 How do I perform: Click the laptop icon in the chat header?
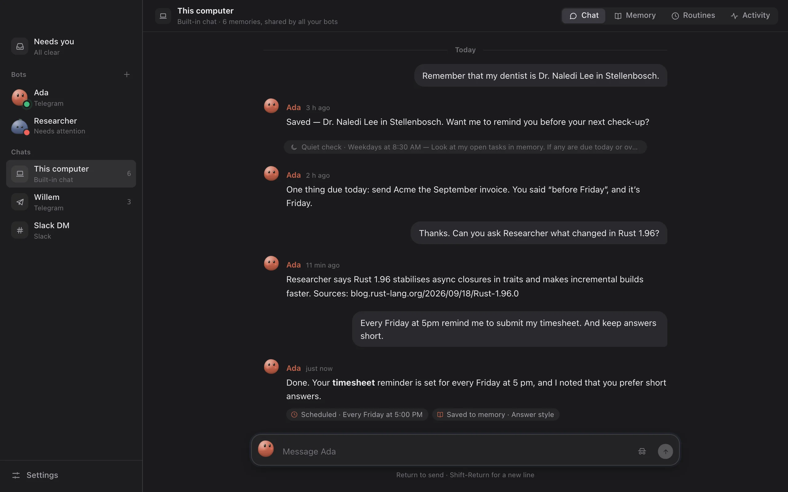click(163, 16)
